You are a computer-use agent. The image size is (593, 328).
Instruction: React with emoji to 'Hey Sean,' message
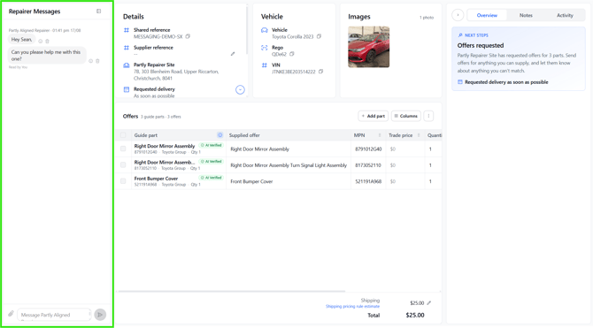click(41, 41)
